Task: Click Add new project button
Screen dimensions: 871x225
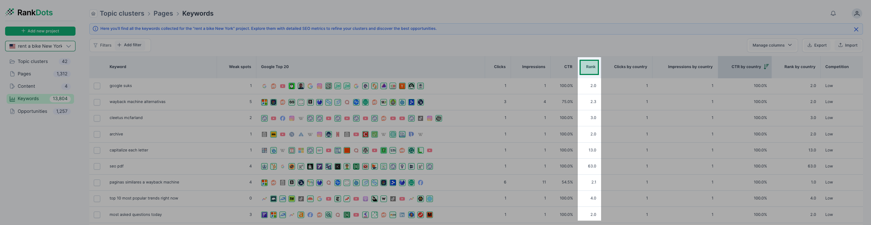Action: pyautogui.click(x=40, y=31)
